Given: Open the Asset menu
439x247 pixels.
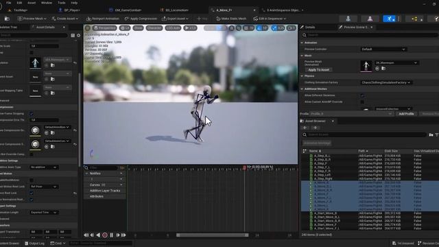Looking at the screenshot, I should pos(32,3).
